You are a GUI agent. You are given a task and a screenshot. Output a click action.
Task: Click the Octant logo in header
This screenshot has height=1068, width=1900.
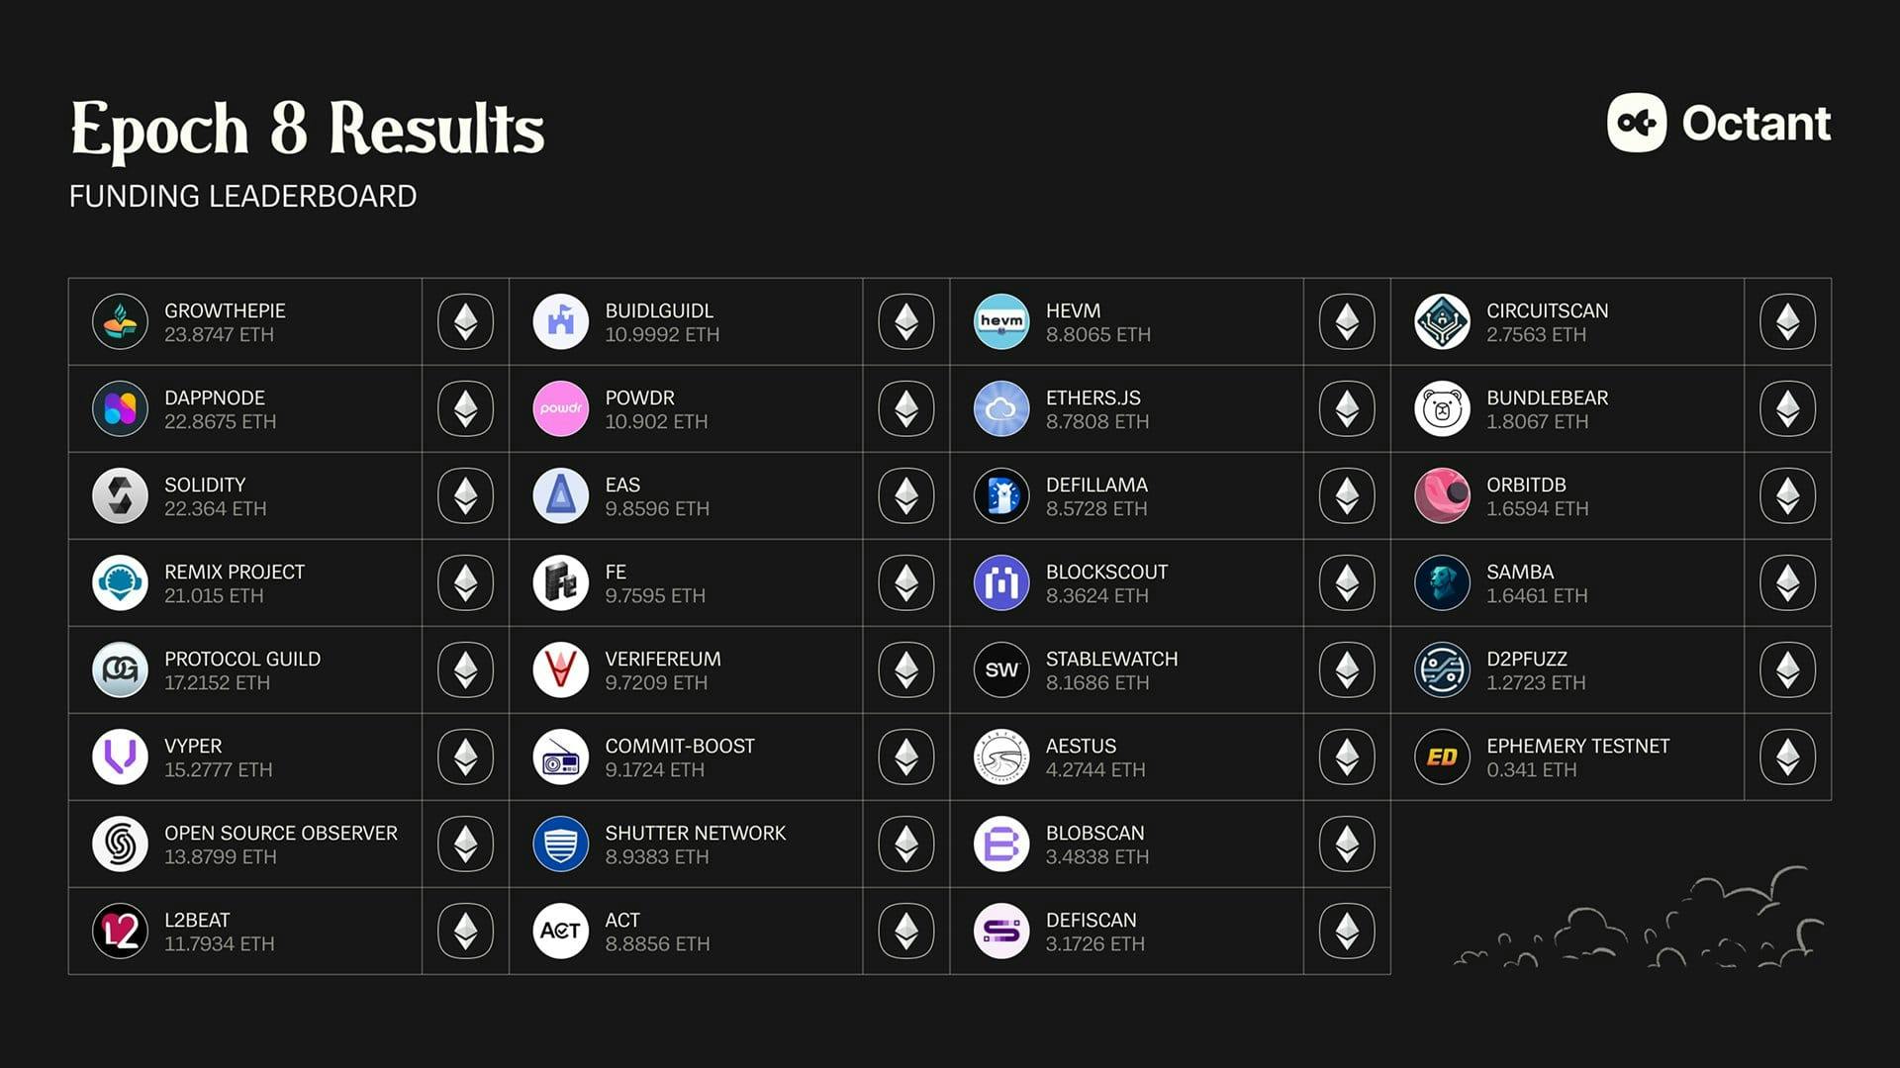coord(1719,123)
